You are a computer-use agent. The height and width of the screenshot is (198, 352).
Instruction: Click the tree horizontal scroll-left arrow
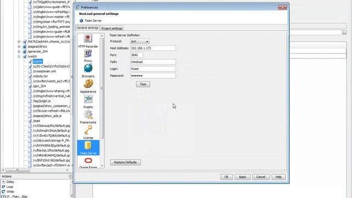tap(3, 170)
